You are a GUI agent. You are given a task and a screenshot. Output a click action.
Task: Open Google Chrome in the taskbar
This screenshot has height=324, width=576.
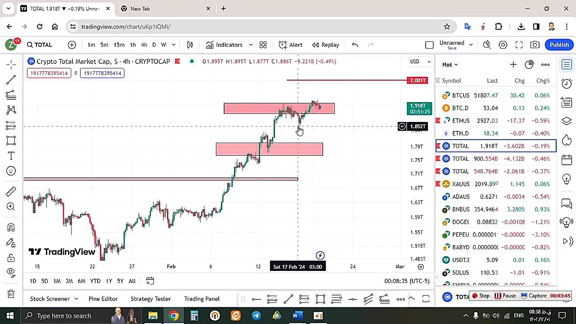tap(174, 315)
